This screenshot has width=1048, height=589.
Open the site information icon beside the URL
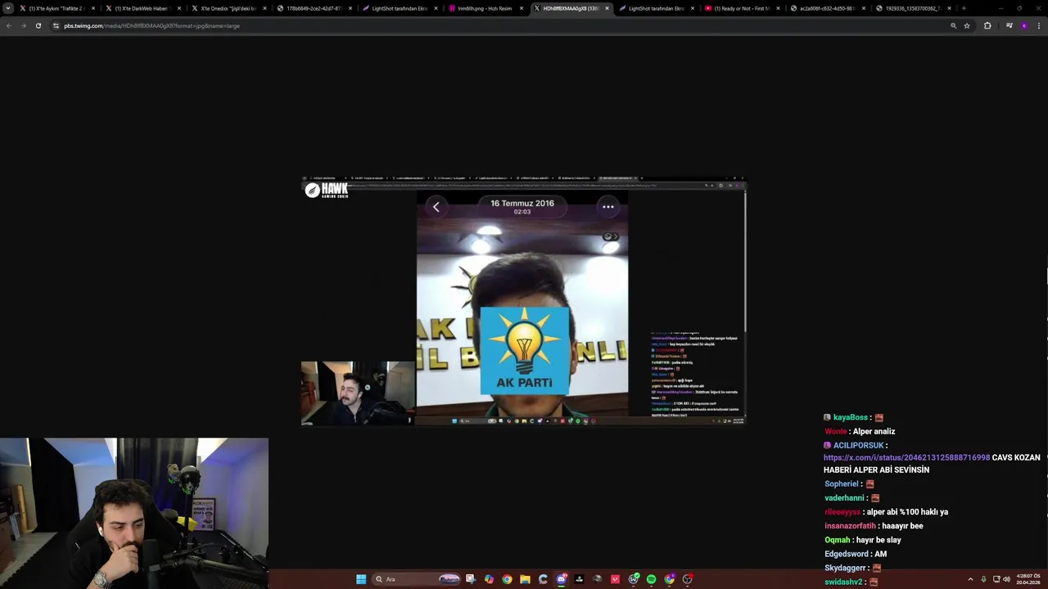coord(56,25)
